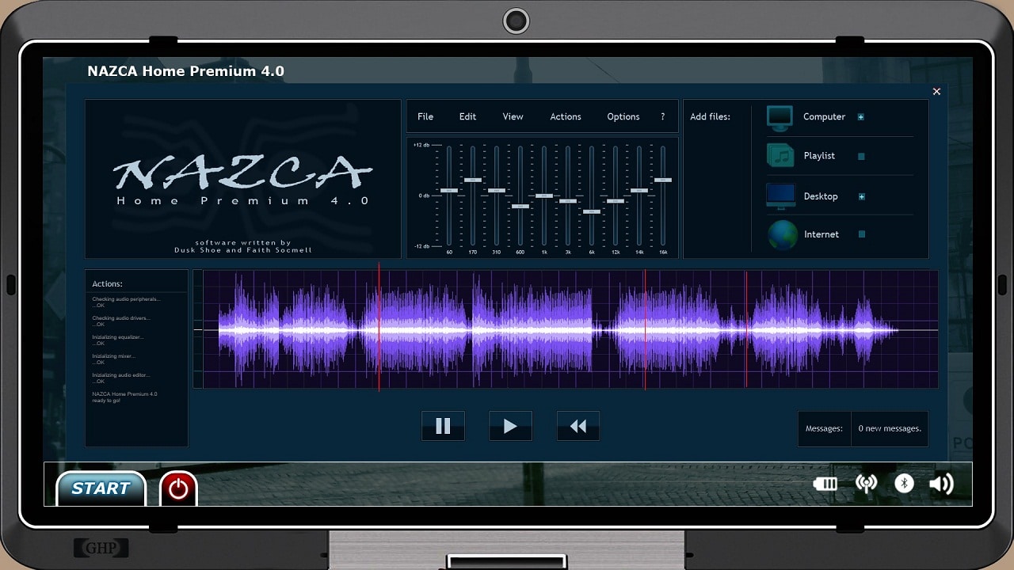Click the Desktop screen icon

[780, 196]
